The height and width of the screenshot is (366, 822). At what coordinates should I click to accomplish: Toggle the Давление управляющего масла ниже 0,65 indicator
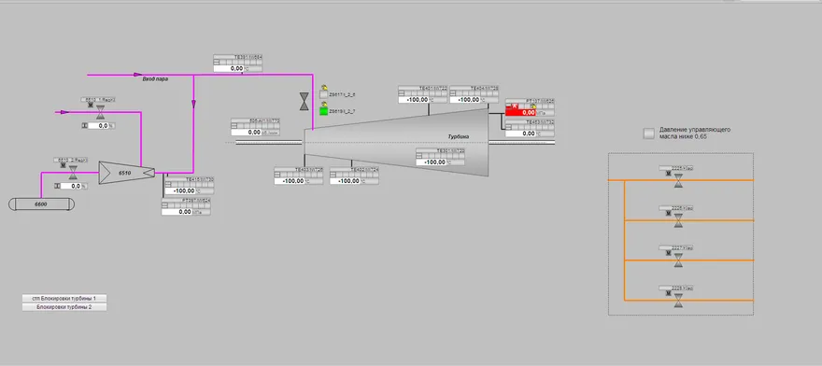649,134
